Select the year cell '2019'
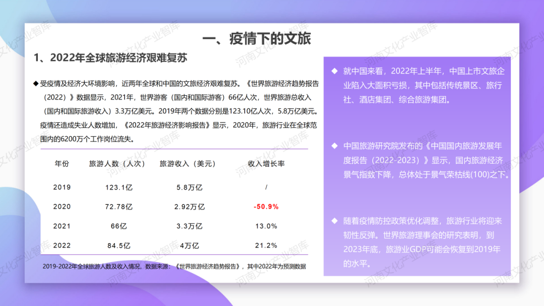Image resolution: width=544 pixels, height=306 pixels. coord(62,187)
